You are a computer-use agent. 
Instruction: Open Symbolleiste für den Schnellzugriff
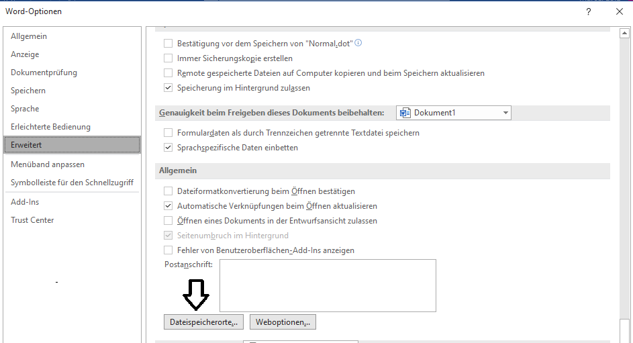click(x=72, y=183)
